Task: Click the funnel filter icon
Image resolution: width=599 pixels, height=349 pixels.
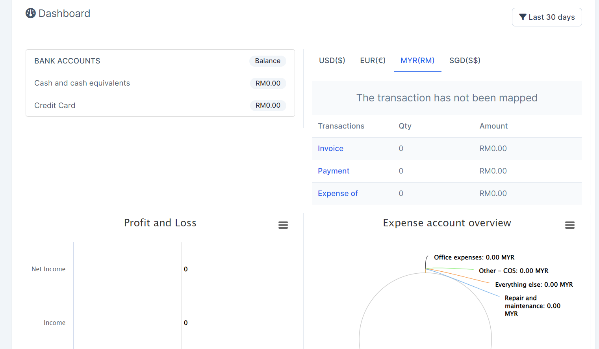Action: pyautogui.click(x=523, y=17)
